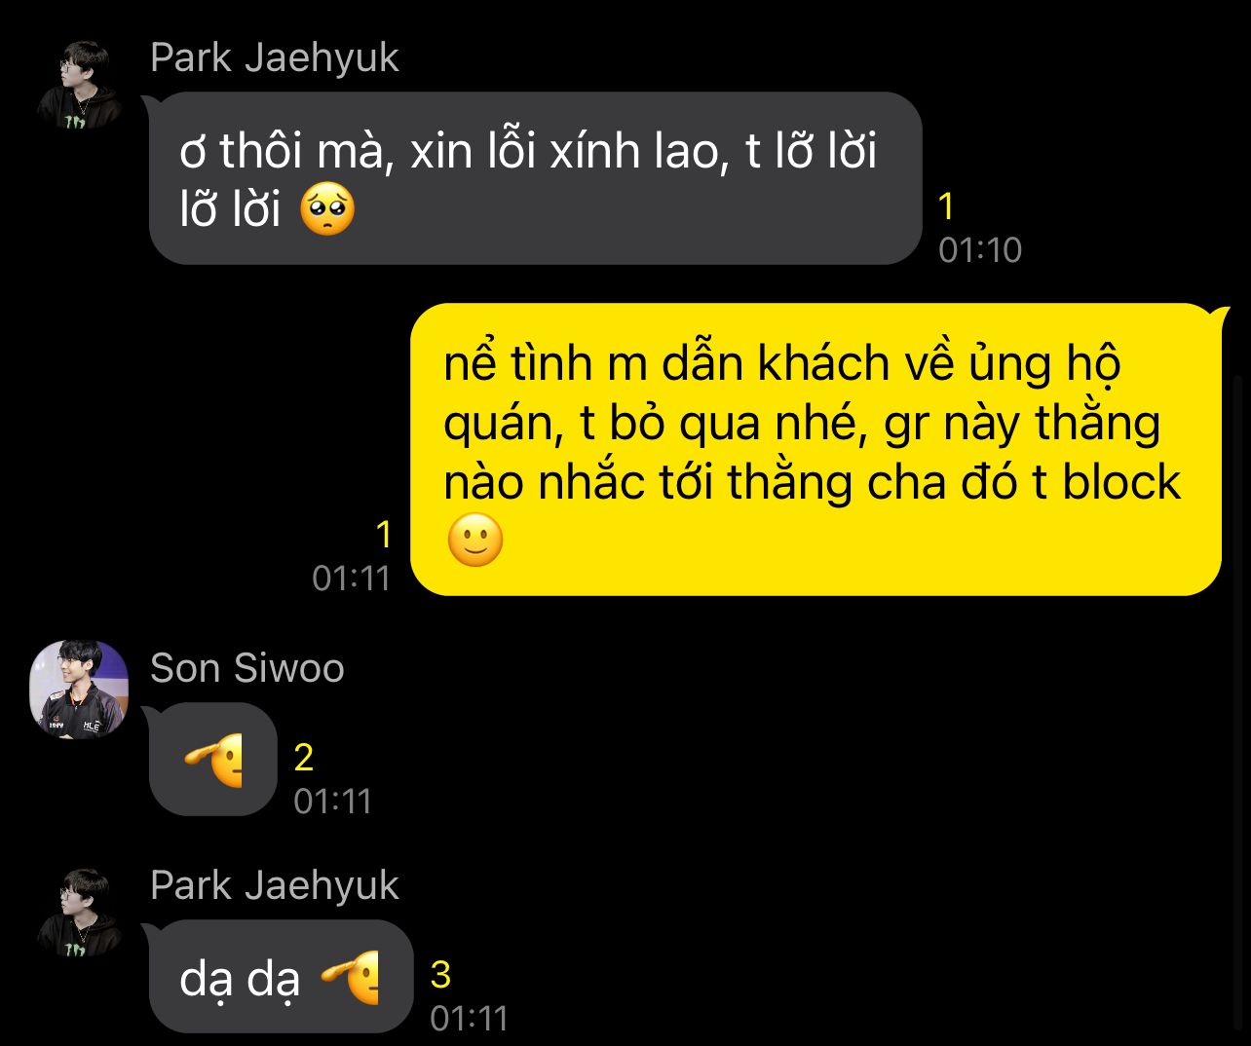This screenshot has width=1251, height=1046.
Task: Select the yellow "nể tình m dẫn khách" bubble
Action: (816, 449)
